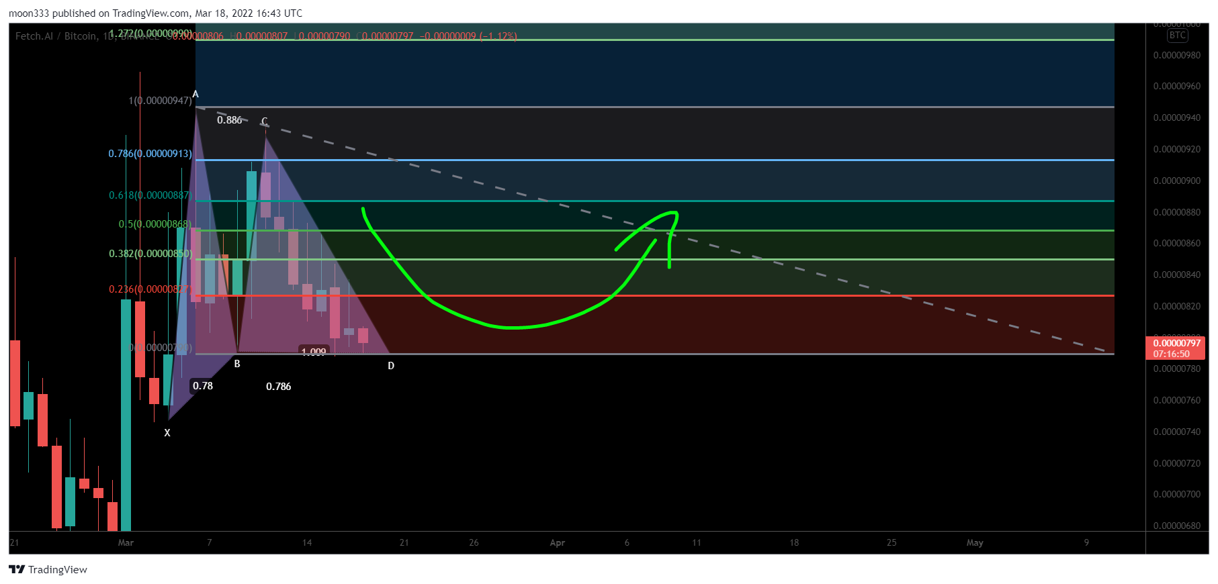Select harmonic pattern point label B
Viewport: 1218px width, 584px height.
click(237, 364)
